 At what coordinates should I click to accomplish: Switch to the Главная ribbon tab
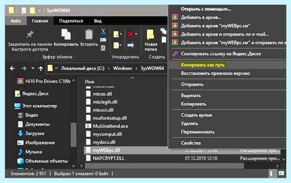coord(40,21)
